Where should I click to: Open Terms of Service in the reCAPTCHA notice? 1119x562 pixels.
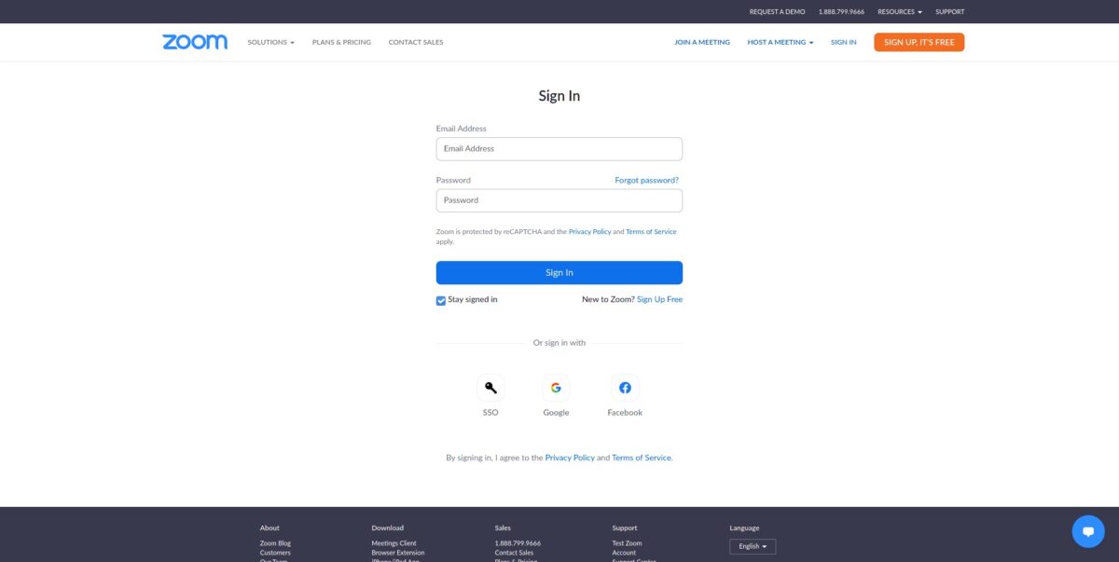point(651,231)
